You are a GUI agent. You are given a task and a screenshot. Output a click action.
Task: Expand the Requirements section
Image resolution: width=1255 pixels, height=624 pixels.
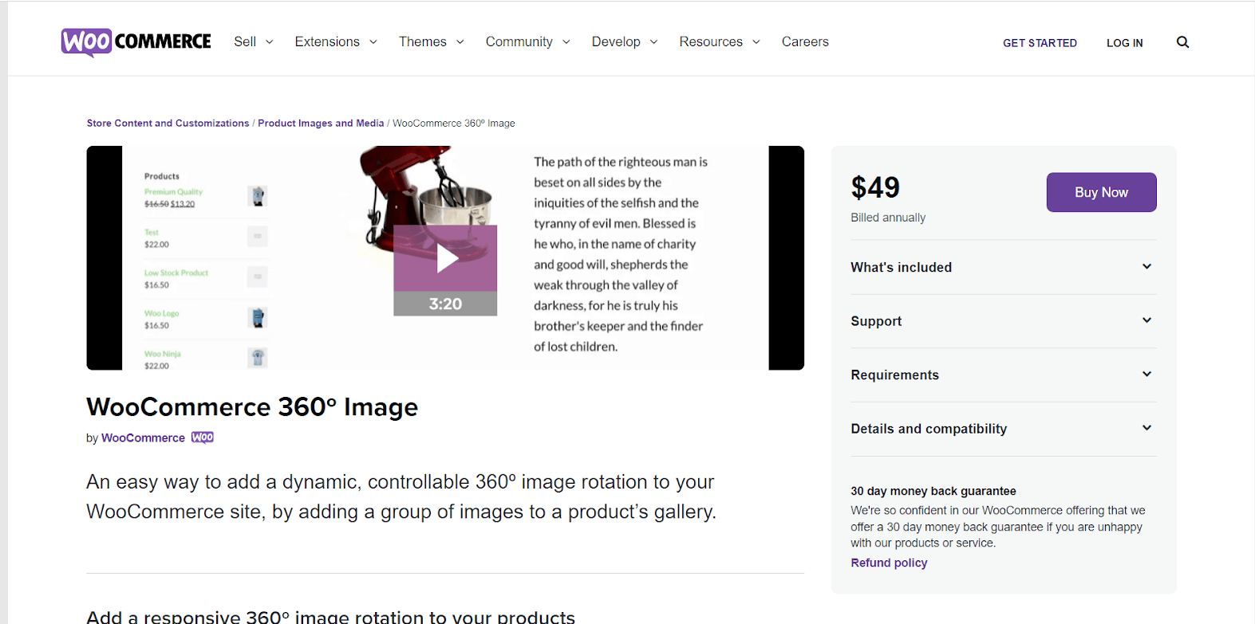(x=1004, y=375)
